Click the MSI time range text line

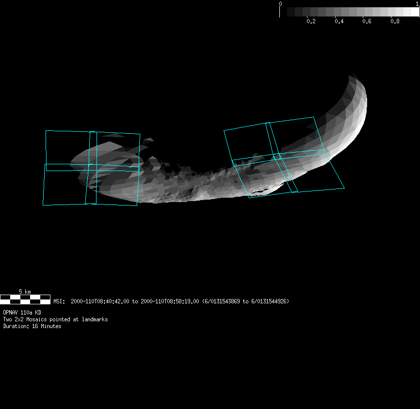171,301
